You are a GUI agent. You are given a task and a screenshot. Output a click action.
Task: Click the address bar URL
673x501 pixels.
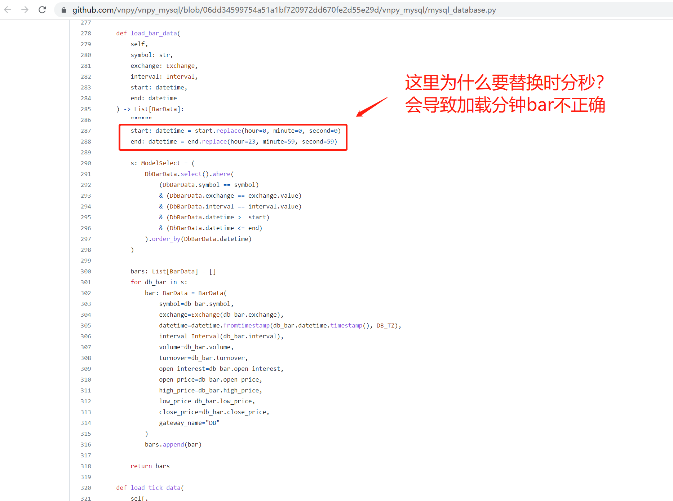pyautogui.click(x=252, y=10)
